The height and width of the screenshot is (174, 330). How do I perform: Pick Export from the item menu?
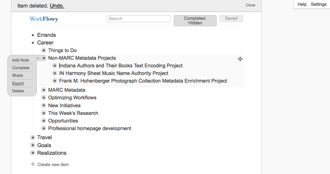pyautogui.click(x=18, y=83)
